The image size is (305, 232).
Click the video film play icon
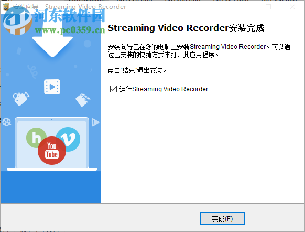(52, 87)
